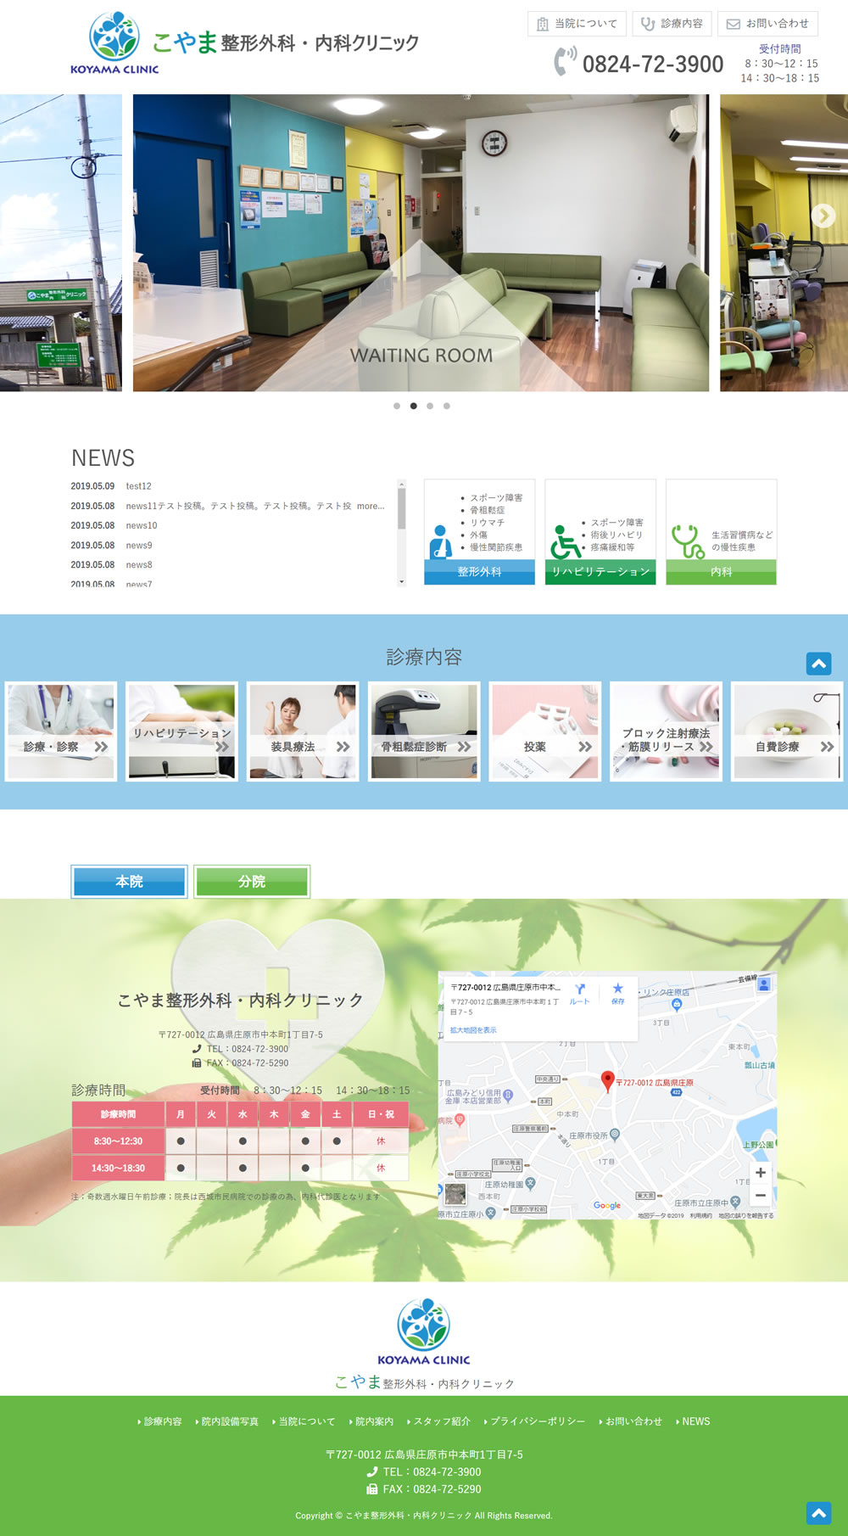This screenshot has width=848, height=1536.
Task: Click the red map location pin
Action: pyautogui.click(x=607, y=1080)
